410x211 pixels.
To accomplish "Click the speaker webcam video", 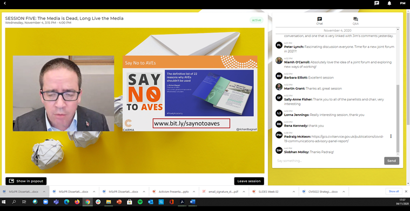I will pos(64,93).
